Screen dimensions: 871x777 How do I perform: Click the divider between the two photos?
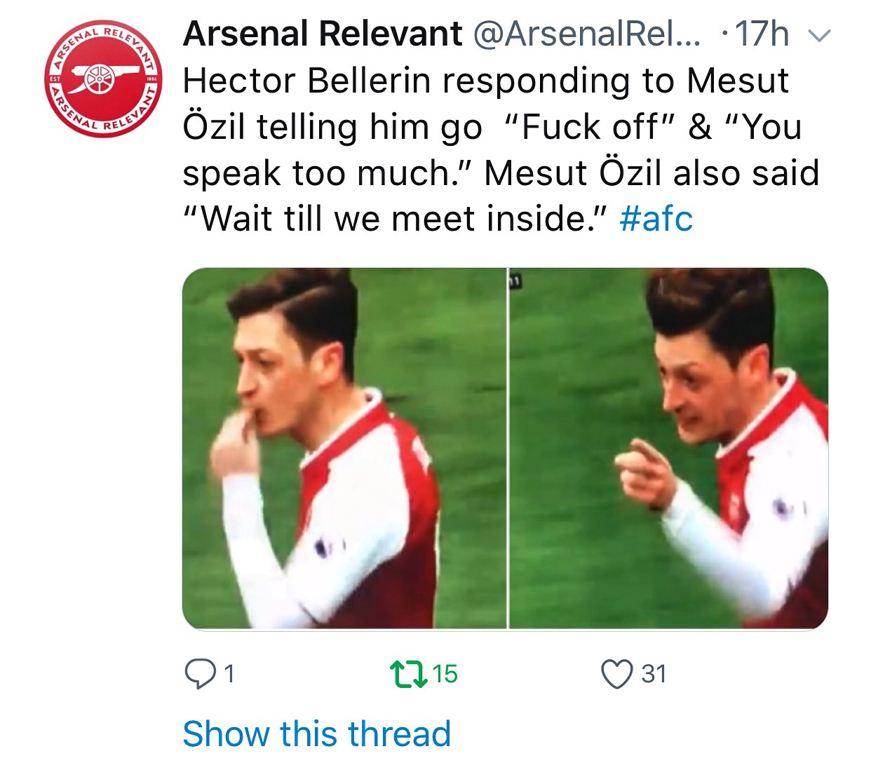[507, 449]
